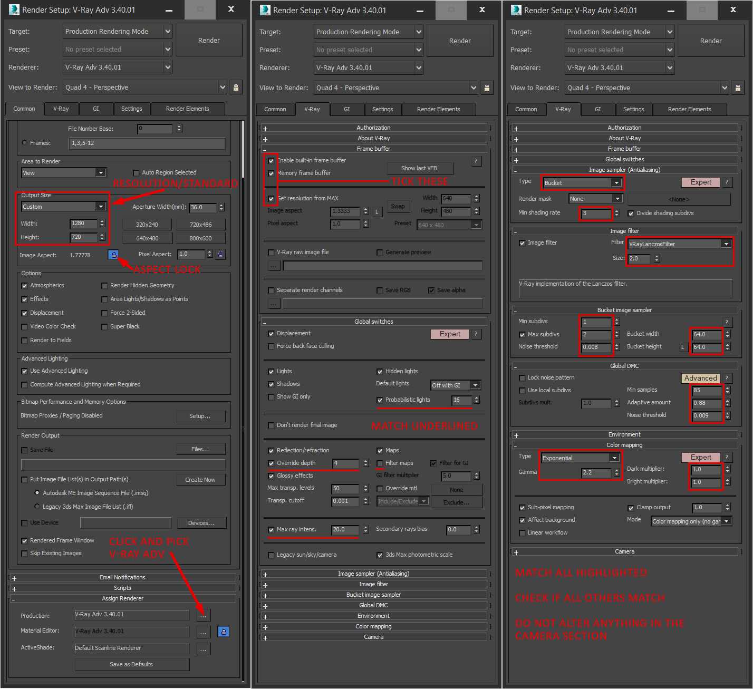The width and height of the screenshot is (753, 689).
Task: Open the ActiveShade renderer chooser button
Action: click(203, 649)
